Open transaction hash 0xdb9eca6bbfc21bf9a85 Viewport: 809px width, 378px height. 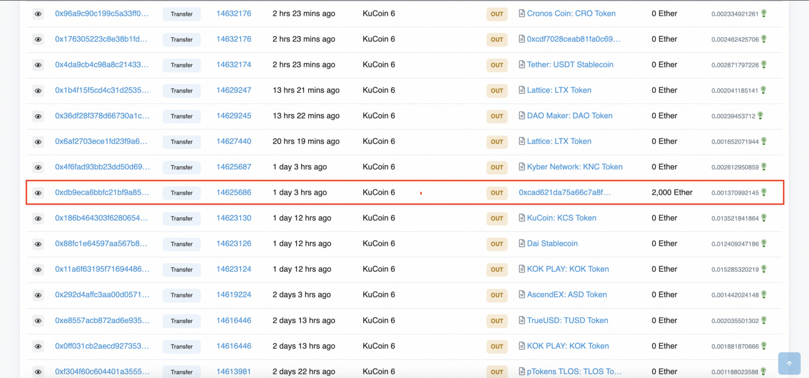tap(102, 193)
